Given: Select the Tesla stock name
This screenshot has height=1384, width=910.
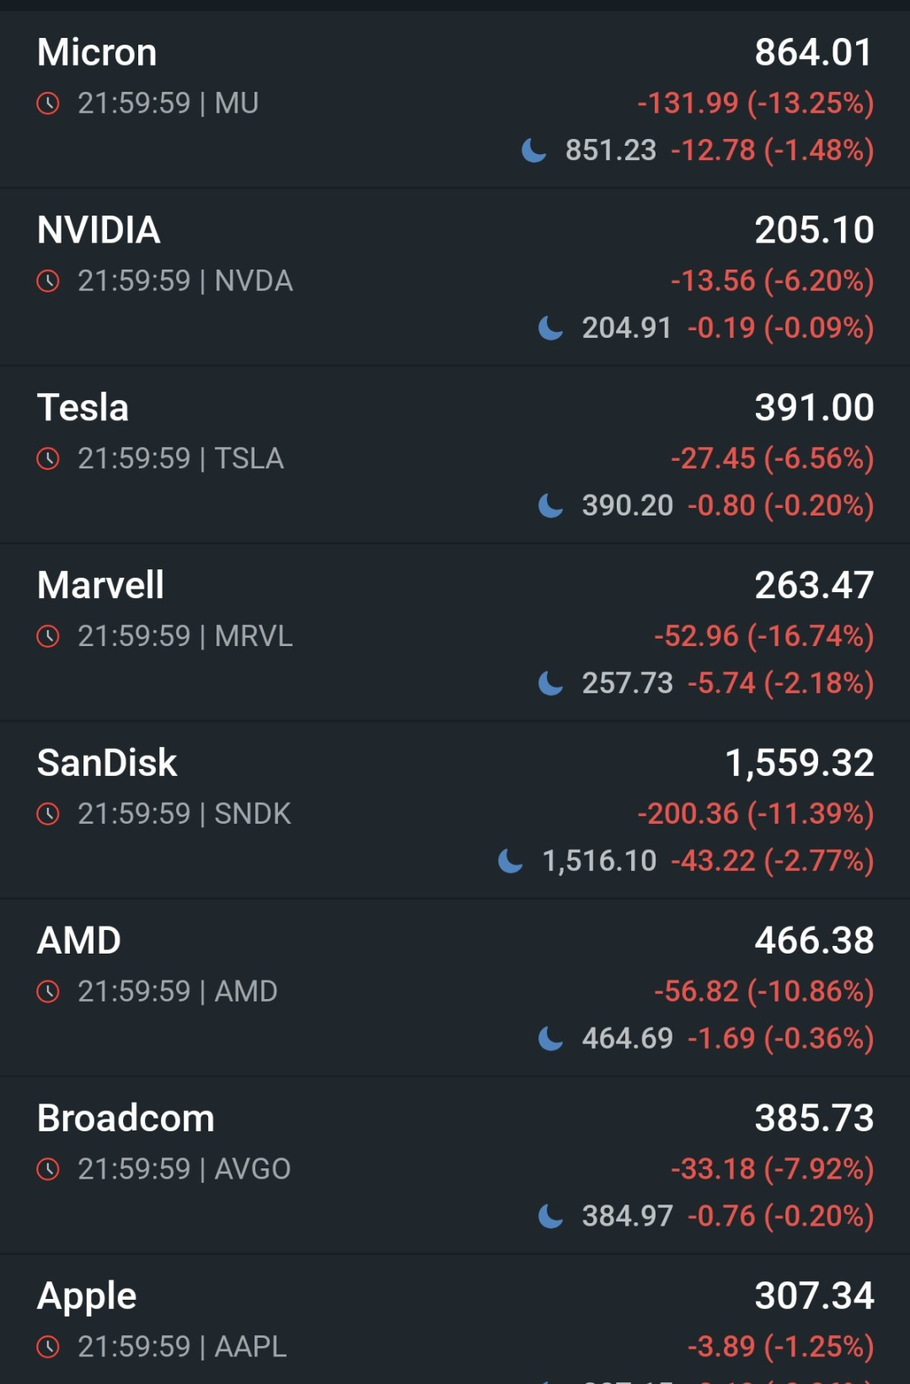Looking at the screenshot, I should pos(83,408).
